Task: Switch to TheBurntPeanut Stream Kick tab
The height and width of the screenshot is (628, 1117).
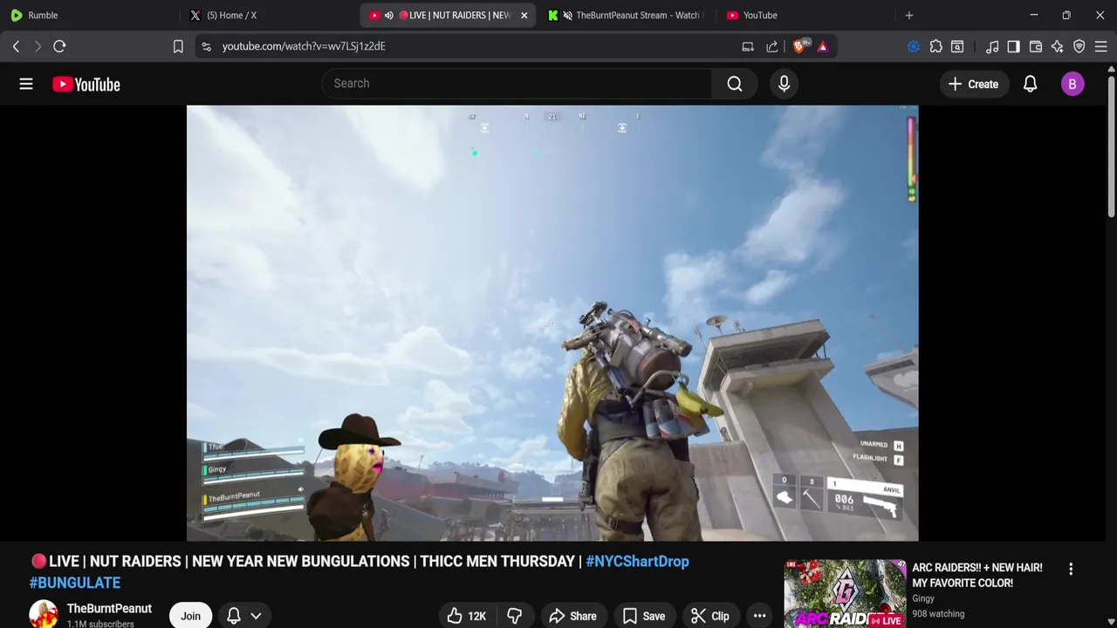Action: (624, 15)
